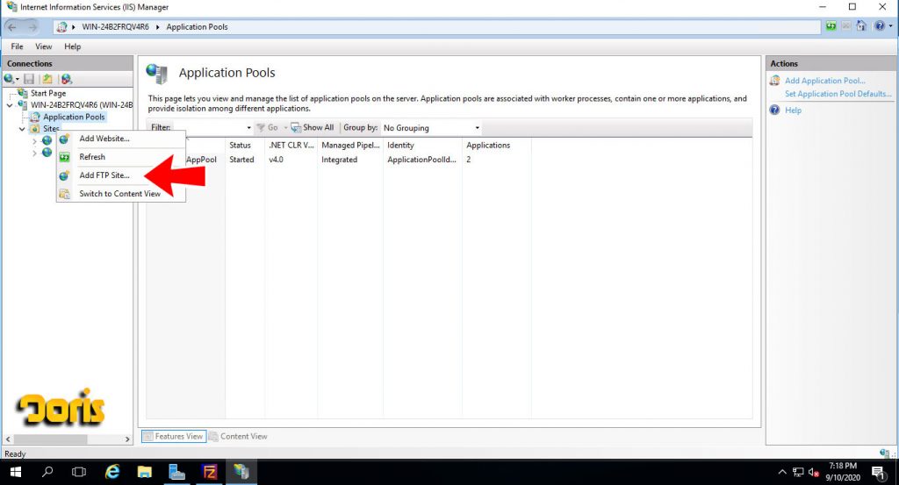The height and width of the screenshot is (485, 899).
Task: Collapse the Sites tree node
Action: [x=22, y=129]
